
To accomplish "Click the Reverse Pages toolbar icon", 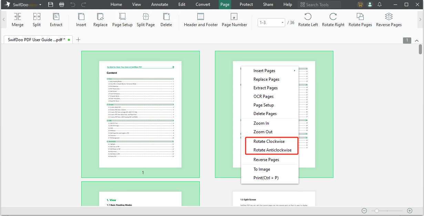I will tap(389, 20).
